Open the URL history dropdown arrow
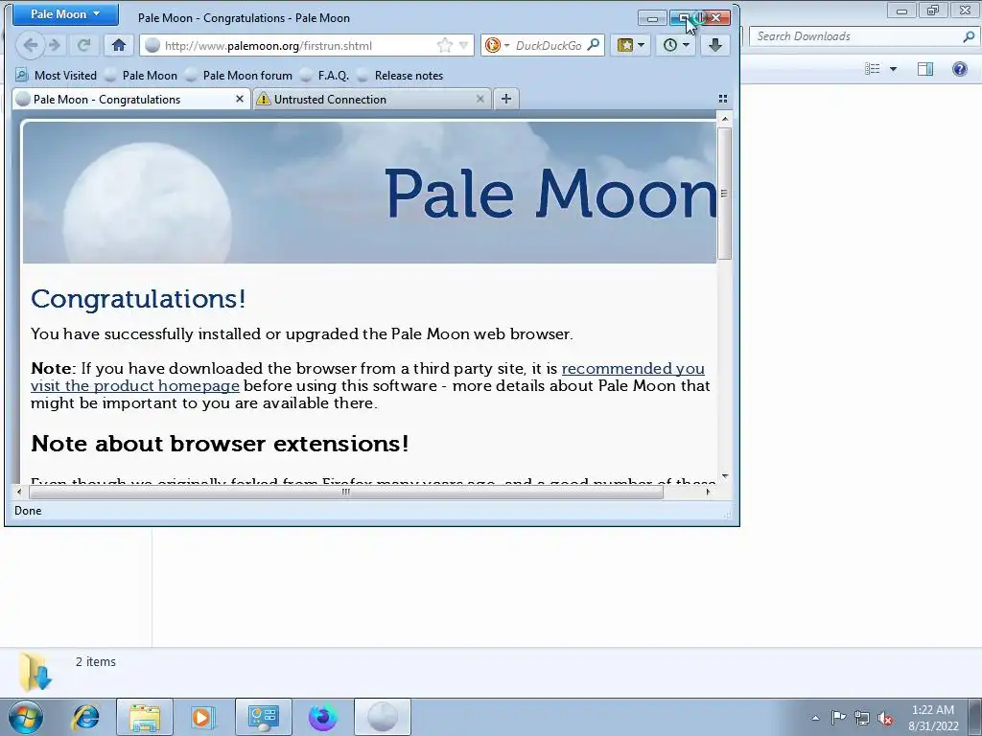This screenshot has width=982, height=736. coord(463,45)
